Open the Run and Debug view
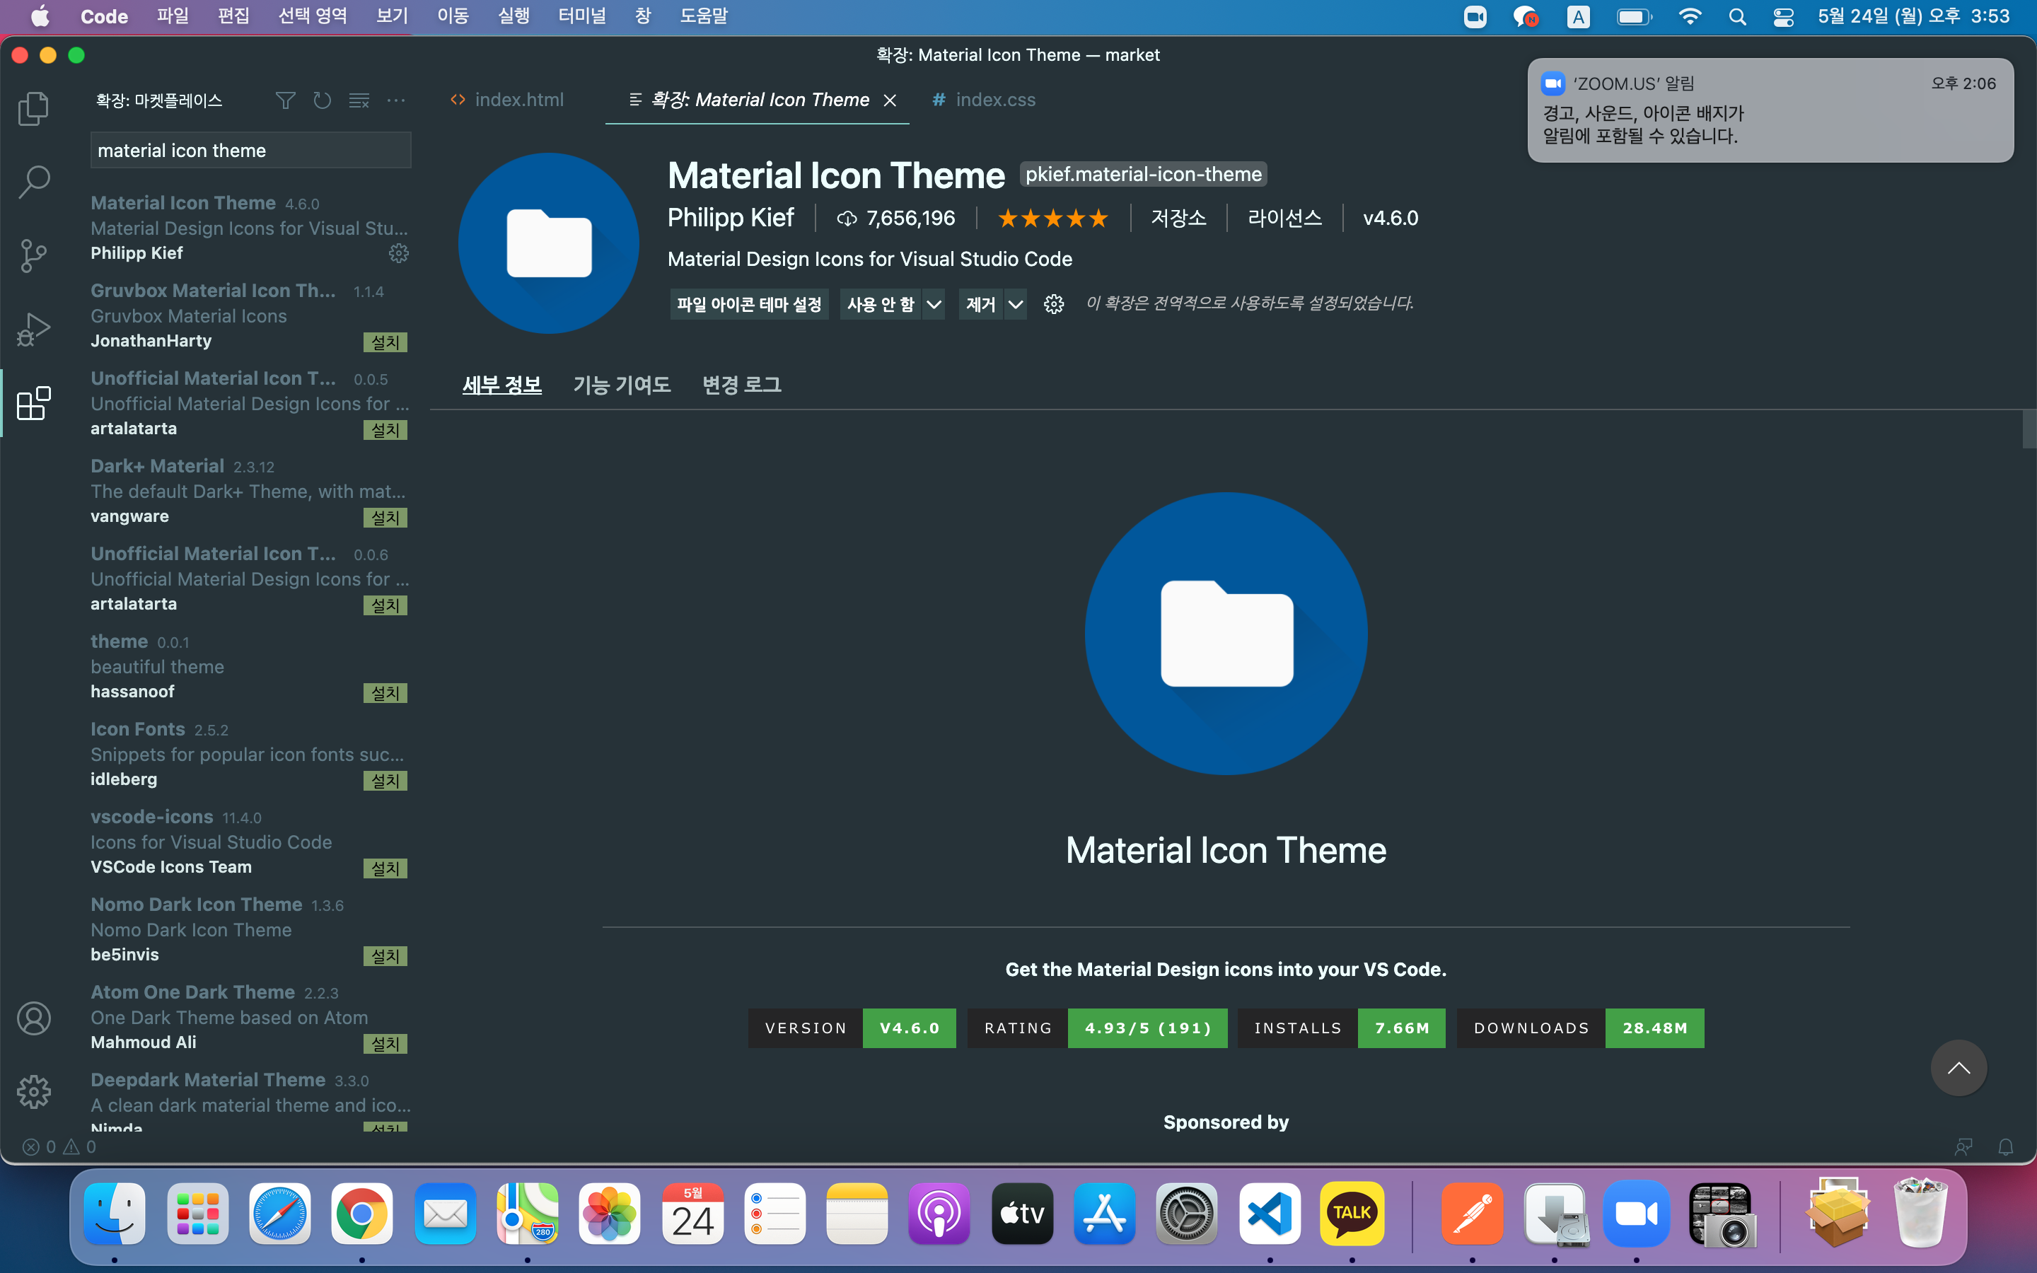This screenshot has width=2037, height=1273. (x=34, y=329)
